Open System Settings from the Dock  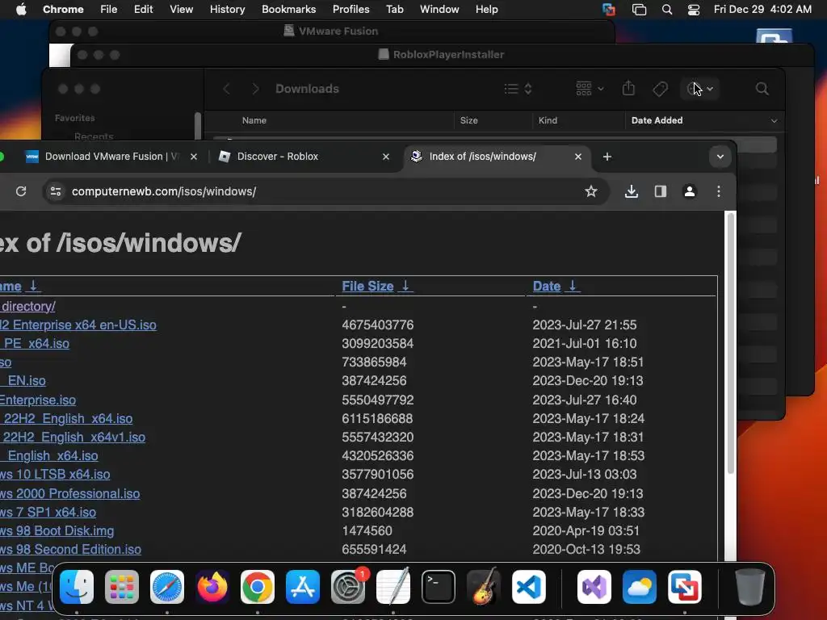(x=348, y=587)
